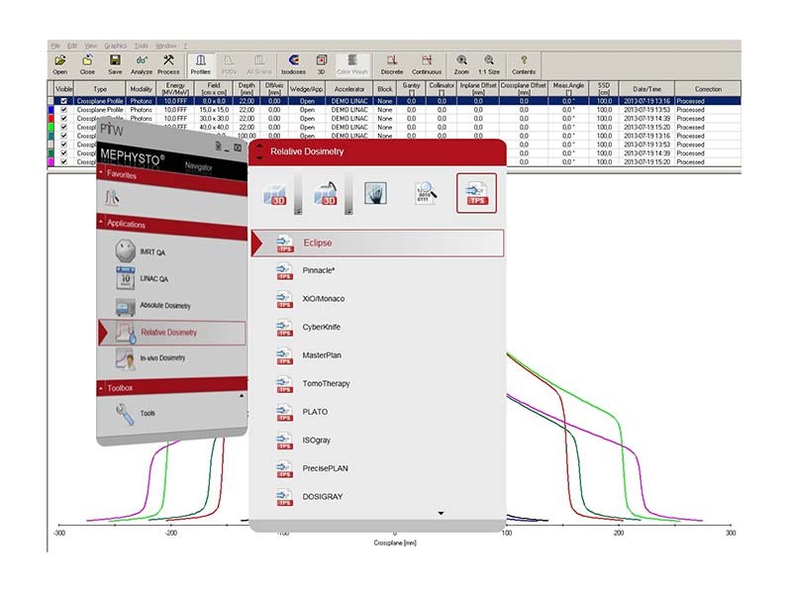This screenshot has height=594, width=792.
Task: Show Isodoses view
Action: pyautogui.click(x=293, y=64)
